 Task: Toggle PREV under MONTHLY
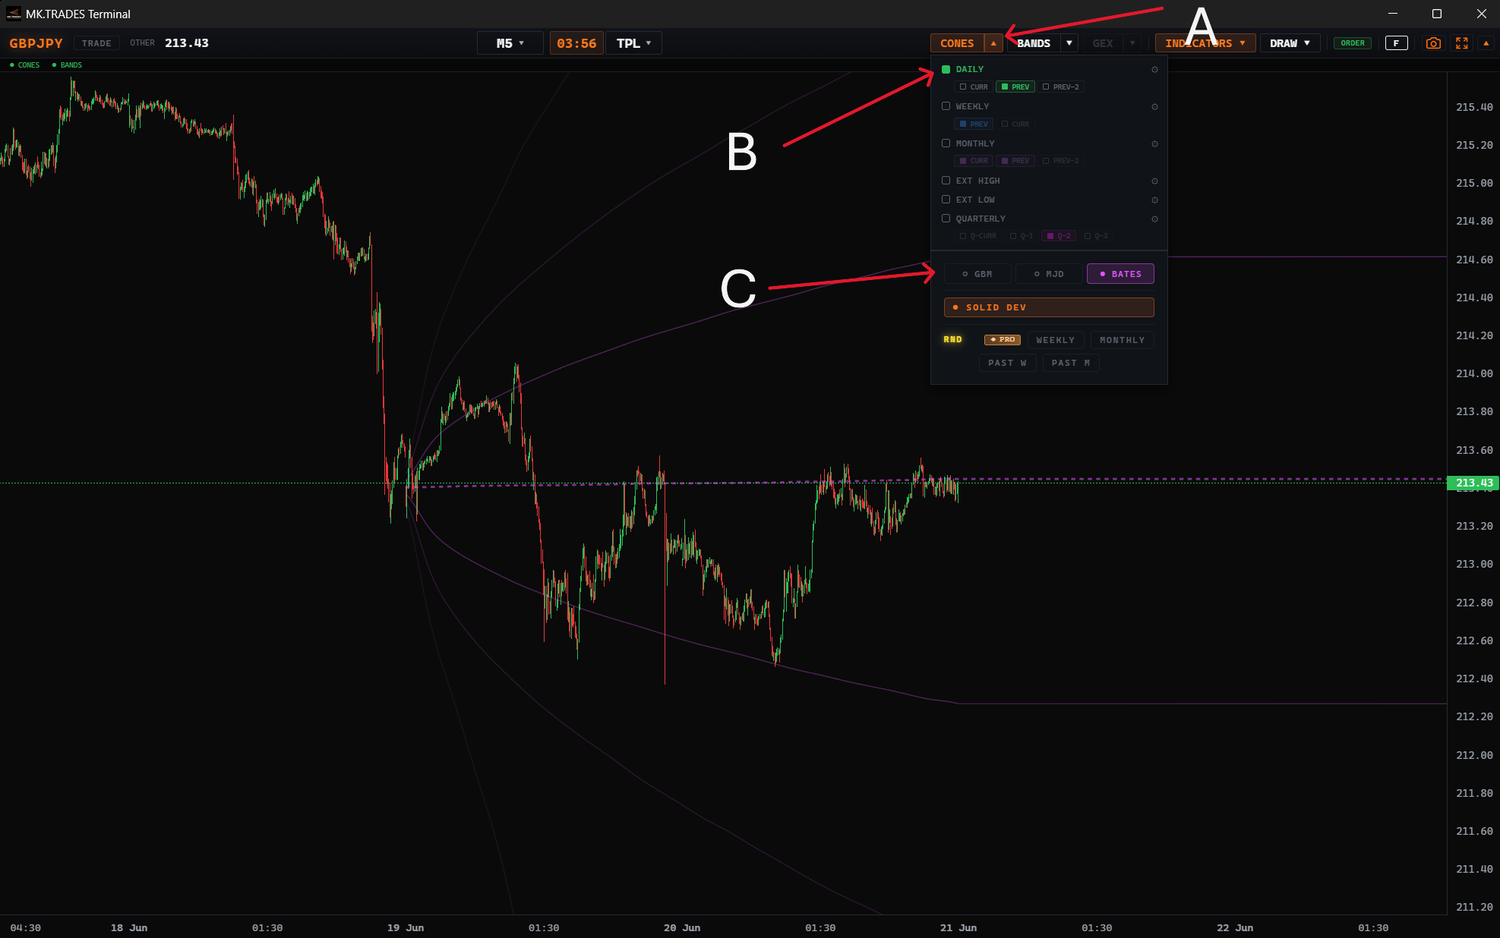point(1015,161)
